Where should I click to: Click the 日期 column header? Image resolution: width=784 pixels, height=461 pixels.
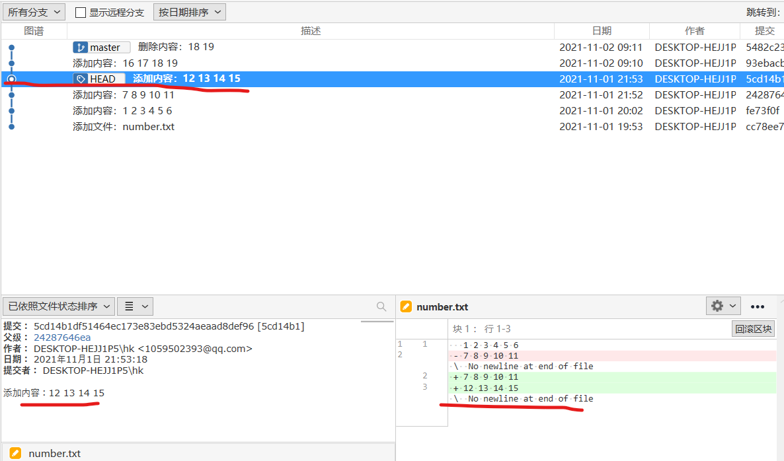coord(602,31)
